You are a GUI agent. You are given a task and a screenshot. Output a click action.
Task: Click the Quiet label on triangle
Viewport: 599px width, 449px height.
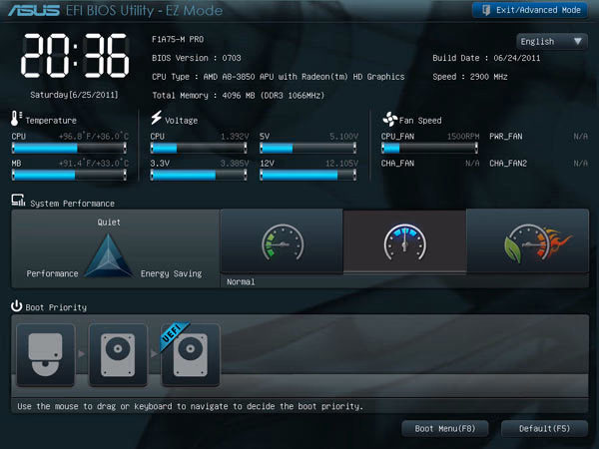pyautogui.click(x=109, y=223)
